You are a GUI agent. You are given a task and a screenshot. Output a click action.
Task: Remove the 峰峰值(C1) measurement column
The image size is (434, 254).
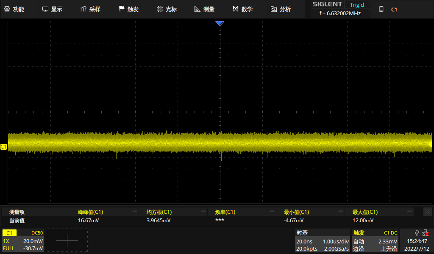pos(135,211)
